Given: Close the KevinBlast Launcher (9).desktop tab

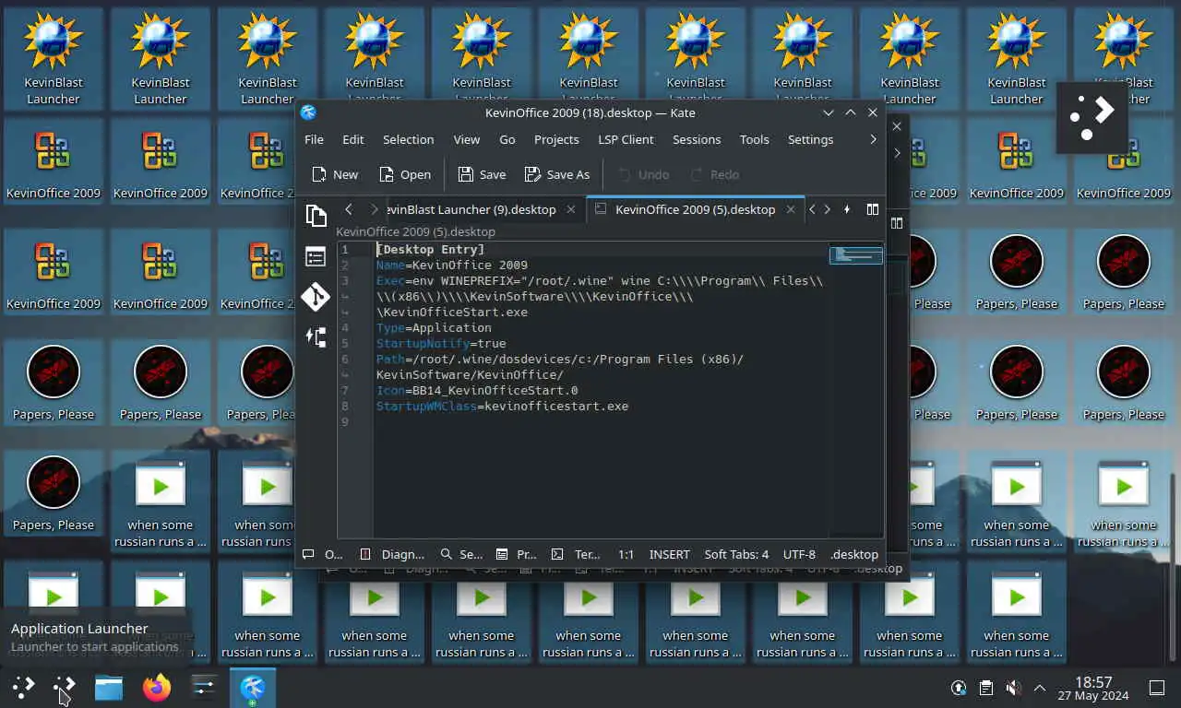Looking at the screenshot, I should click(571, 209).
